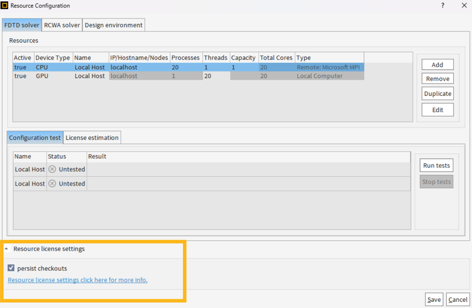Screen dimensions: 472x308
Task: Click the Lumerical app icon in title bar
Action: point(5,5)
